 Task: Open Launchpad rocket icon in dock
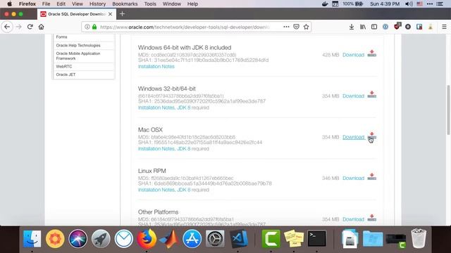click(x=101, y=239)
